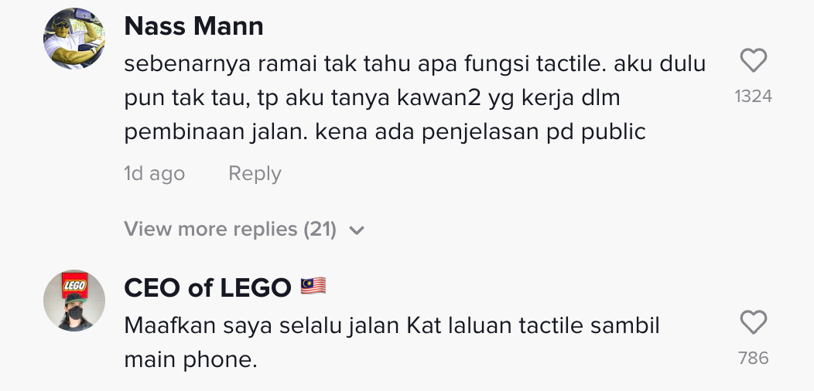Tap the heart on CEO of LEGO's comment
The width and height of the screenshot is (814, 391).
pyautogui.click(x=753, y=322)
